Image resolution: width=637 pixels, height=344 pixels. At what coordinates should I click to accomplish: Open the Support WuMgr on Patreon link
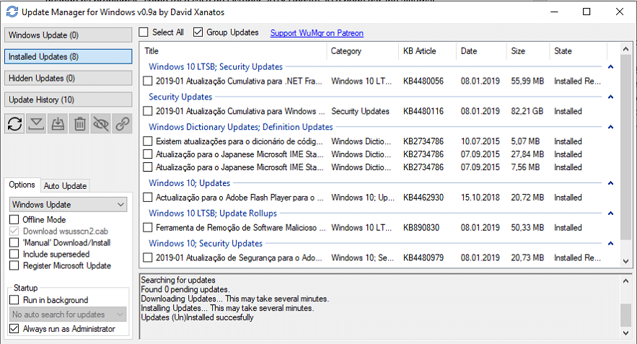click(x=317, y=33)
